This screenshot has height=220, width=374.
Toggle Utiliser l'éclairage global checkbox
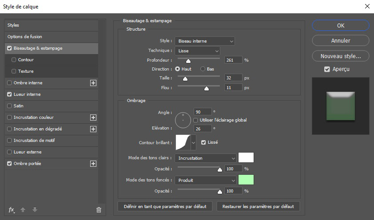click(x=195, y=120)
